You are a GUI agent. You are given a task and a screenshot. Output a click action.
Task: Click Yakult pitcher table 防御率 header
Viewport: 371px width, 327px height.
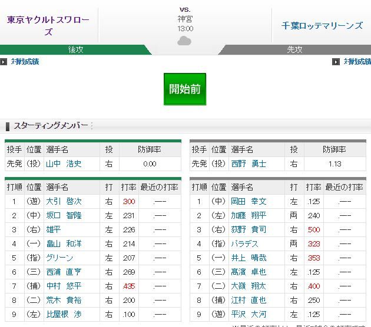point(150,149)
